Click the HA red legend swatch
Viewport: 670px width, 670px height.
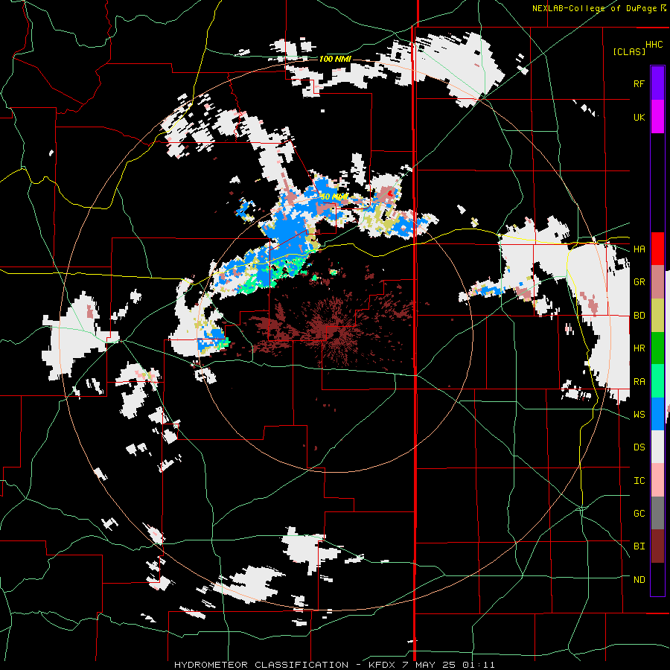[657, 249]
